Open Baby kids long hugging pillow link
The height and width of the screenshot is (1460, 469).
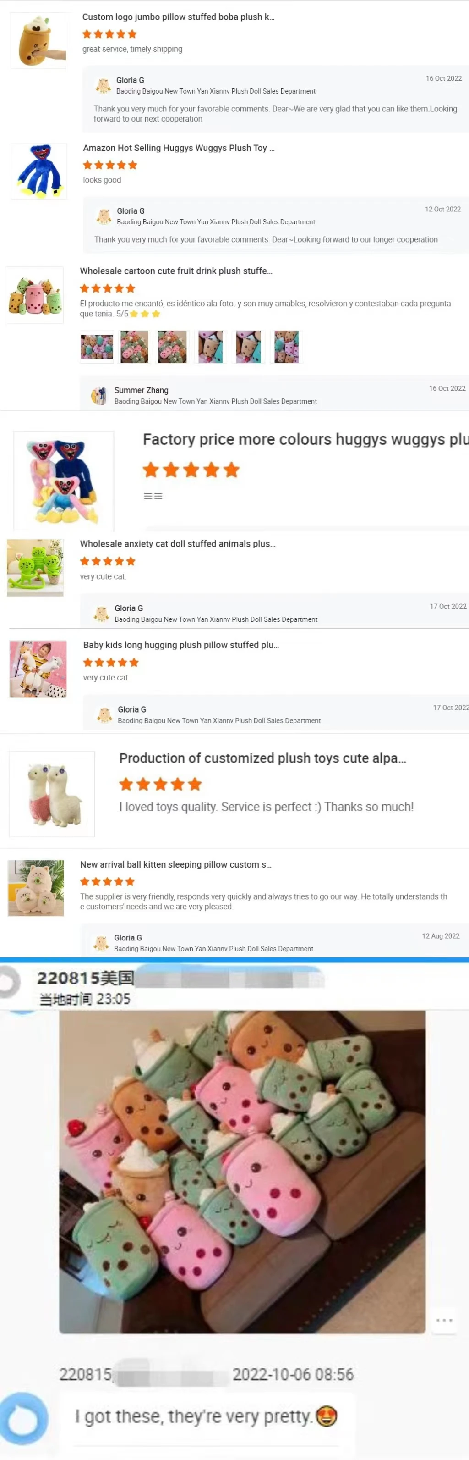click(181, 645)
